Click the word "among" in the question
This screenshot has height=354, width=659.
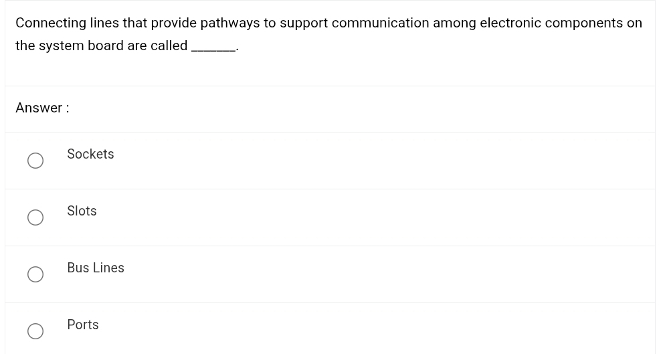(x=454, y=23)
